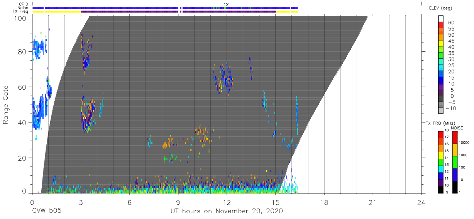Click the range gate tick label '40'
The image size is (474, 219).
(22, 122)
